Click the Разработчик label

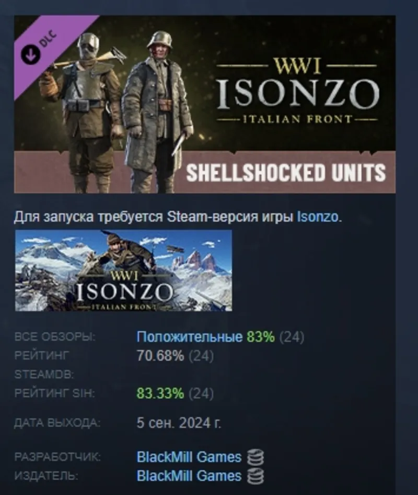pyautogui.click(x=57, y=457)
